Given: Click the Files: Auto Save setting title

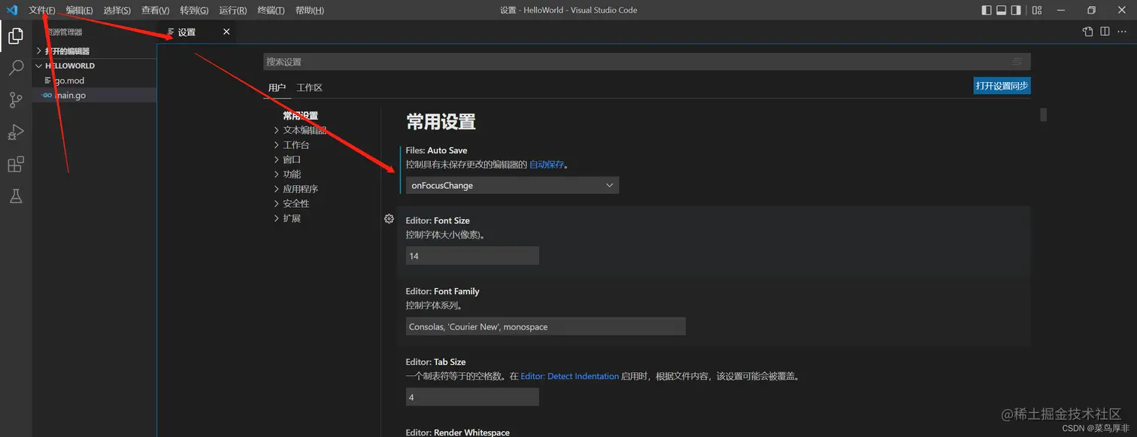Looking at the screenshot, I should click(x=436, y=150).
